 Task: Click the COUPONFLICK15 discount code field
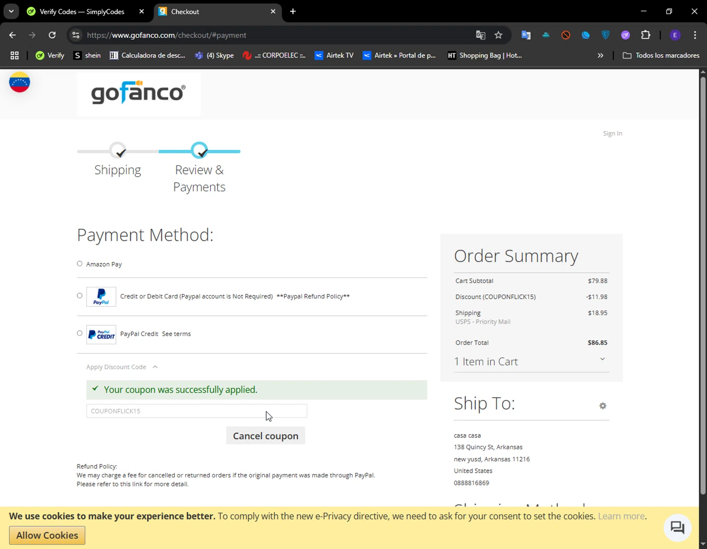point(197,411)
